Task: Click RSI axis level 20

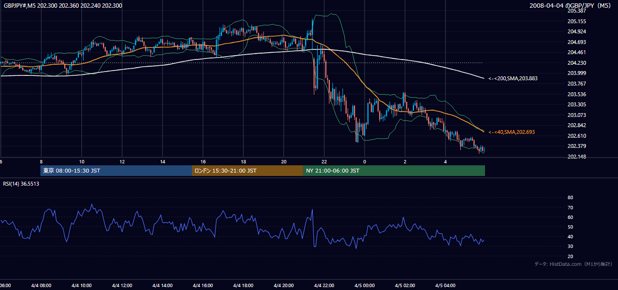Action: [x=571, y=256]
